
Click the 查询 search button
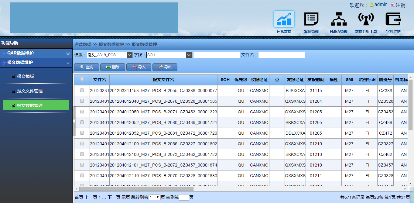[87, 67]
